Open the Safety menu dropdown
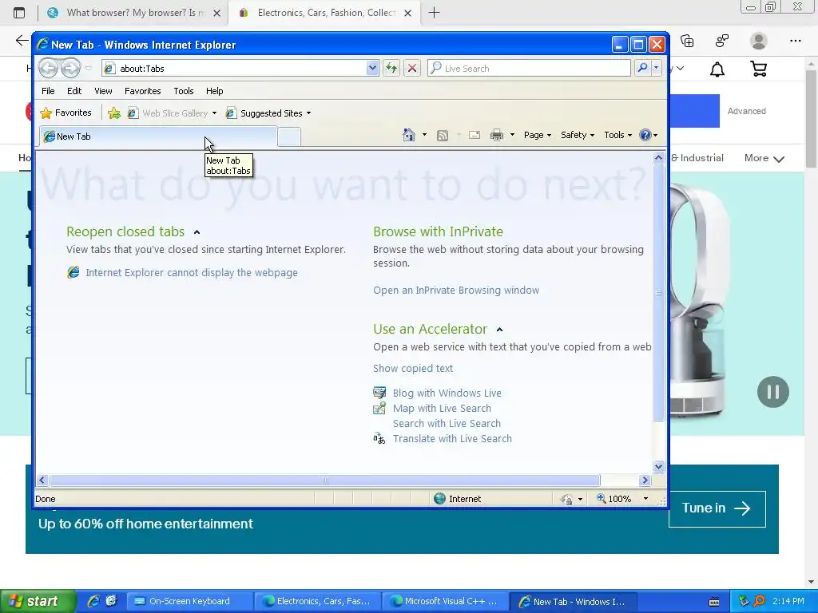818x613 pixels. point(578,135)
